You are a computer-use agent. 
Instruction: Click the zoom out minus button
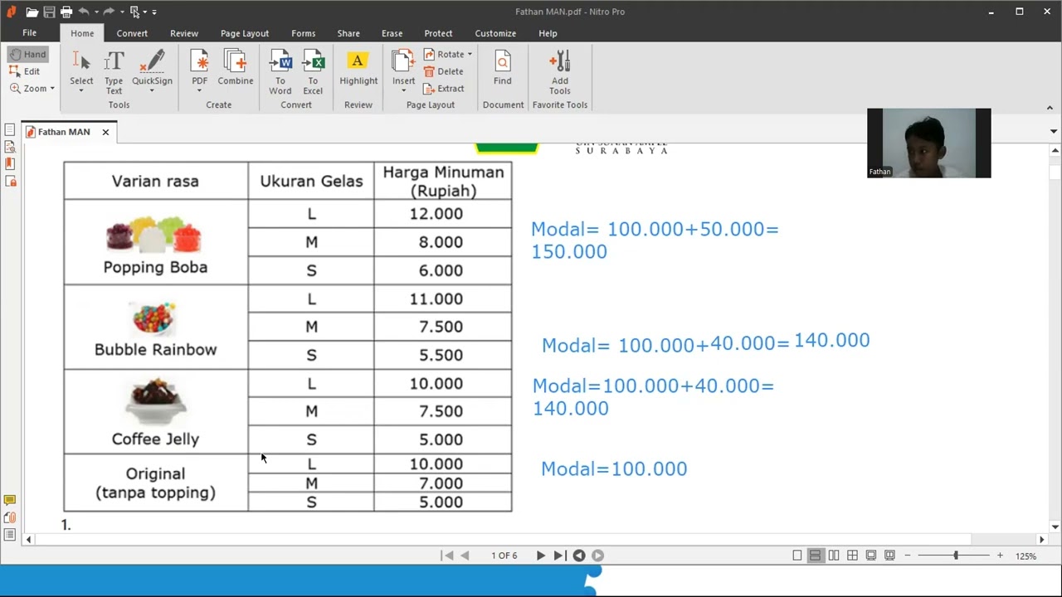point(908,556)
